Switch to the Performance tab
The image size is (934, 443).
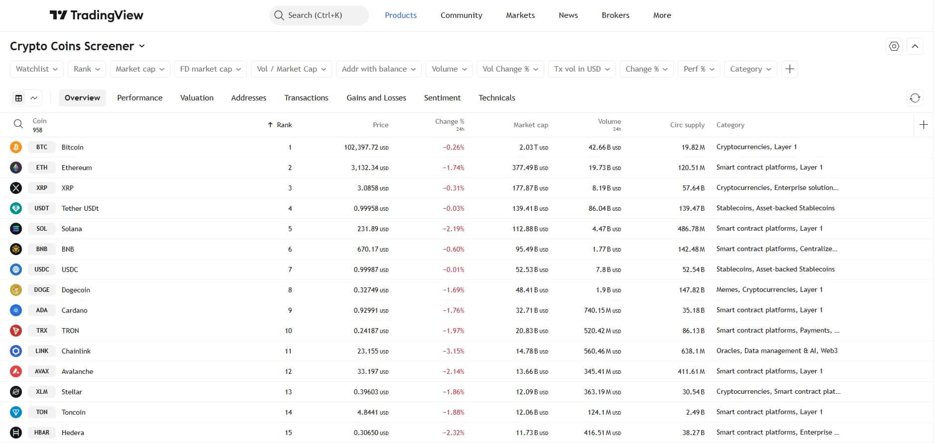[139, 98]
